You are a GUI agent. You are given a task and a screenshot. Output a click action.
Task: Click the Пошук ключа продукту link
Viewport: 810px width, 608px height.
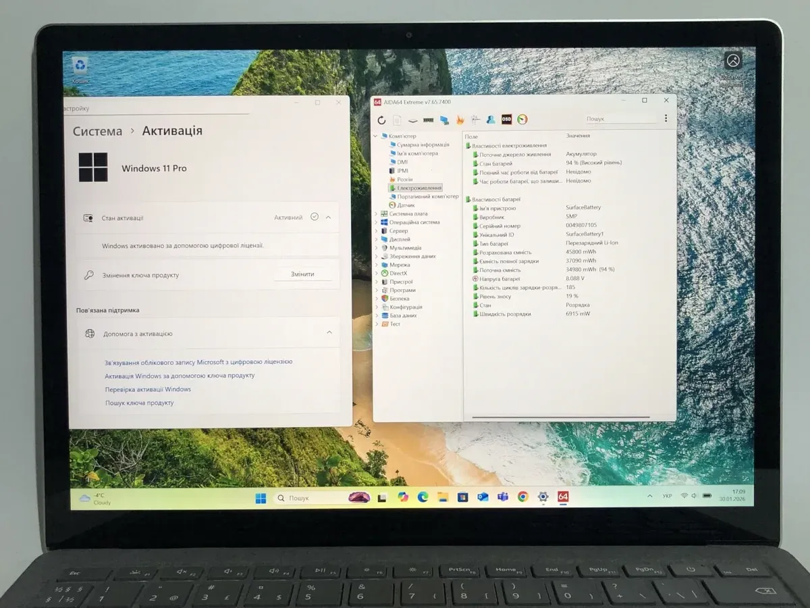point(139,403)
